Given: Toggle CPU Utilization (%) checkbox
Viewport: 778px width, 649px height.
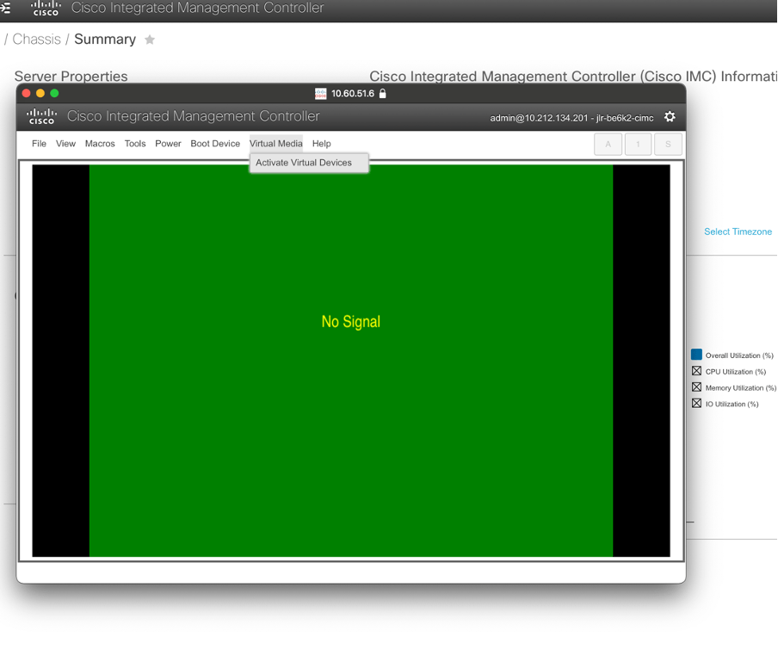Looking at the screenshot, I should pyautogui.click(x=697, y=371).
